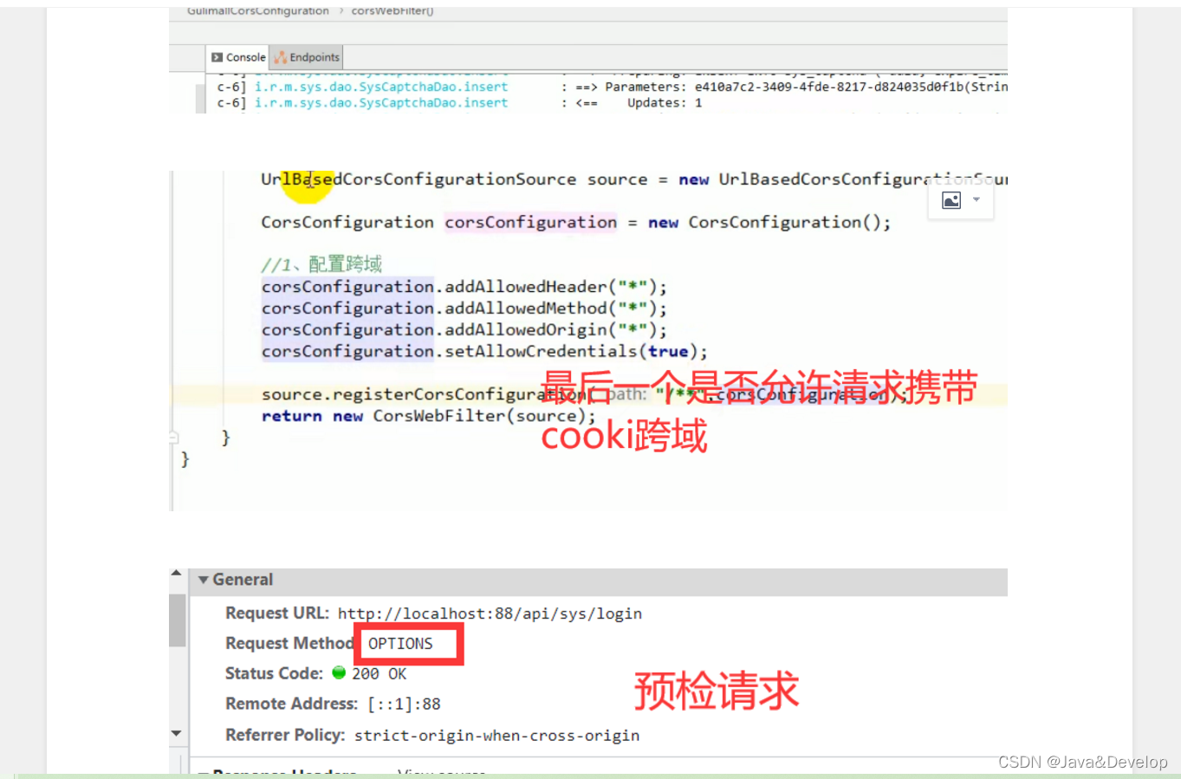Screen dimensions: 1181x779
Task: Click the Request URL label
Action: (x=277, y=613)
